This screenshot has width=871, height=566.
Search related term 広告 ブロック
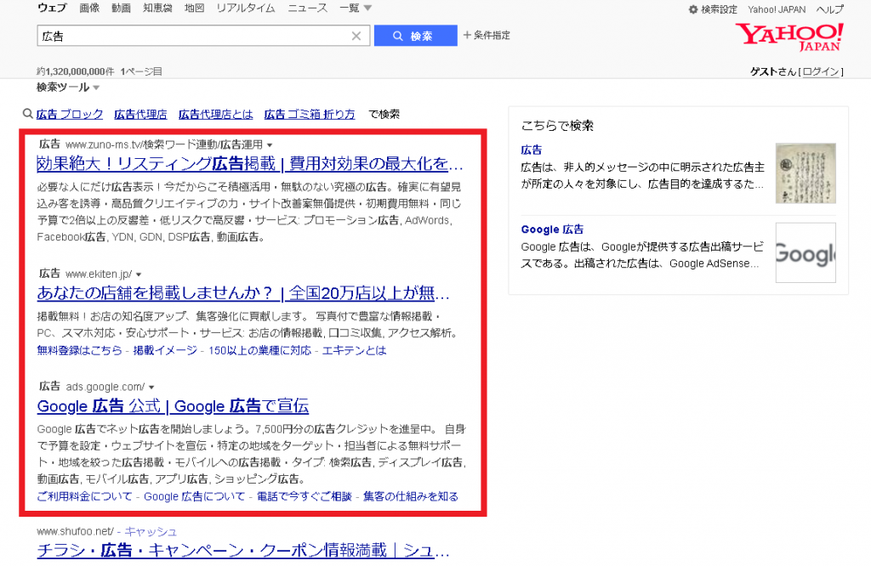click(x=70, y=115)
